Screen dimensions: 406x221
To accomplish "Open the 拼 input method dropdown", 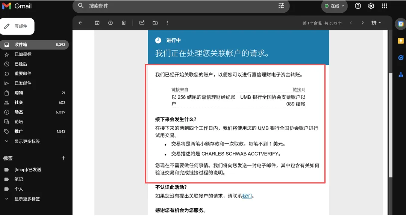I will pos(376,23).
